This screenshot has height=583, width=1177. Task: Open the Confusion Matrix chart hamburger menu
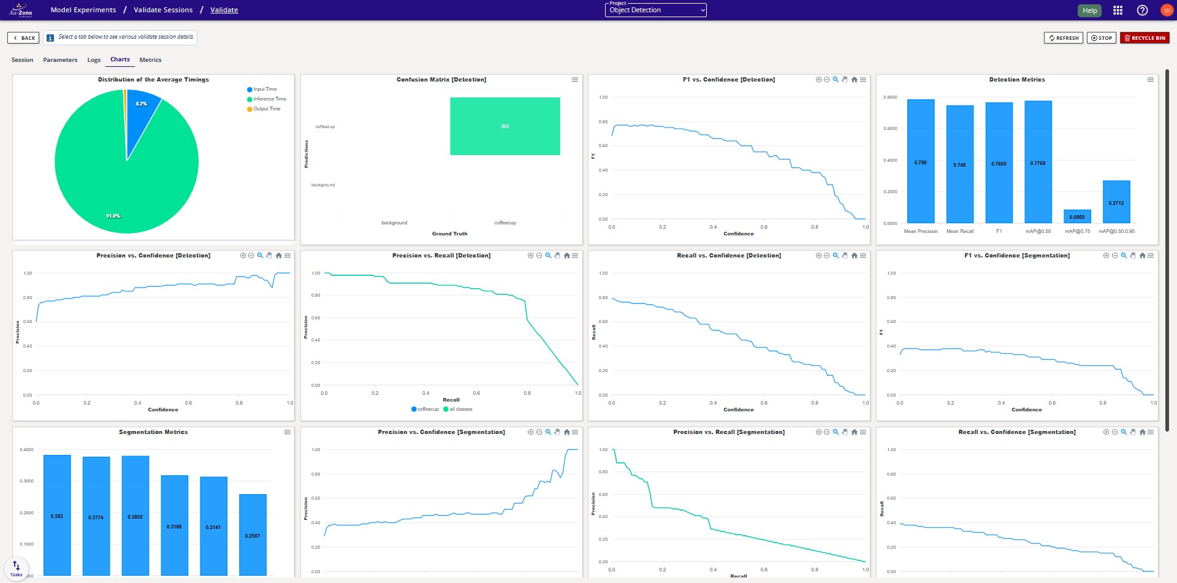tap(574, 79)
